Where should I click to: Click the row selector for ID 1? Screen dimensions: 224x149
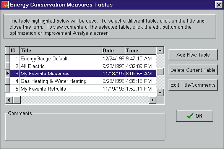click(x=8, y=58)
